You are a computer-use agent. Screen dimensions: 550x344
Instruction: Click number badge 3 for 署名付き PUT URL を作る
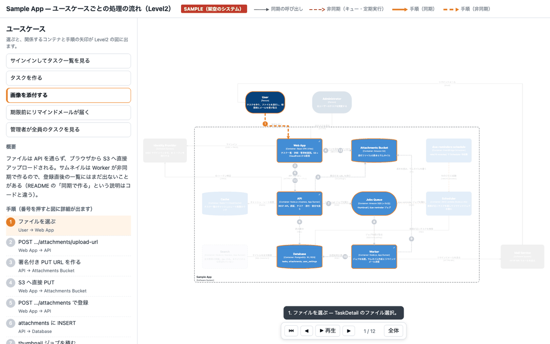click(x=11, y=262)
